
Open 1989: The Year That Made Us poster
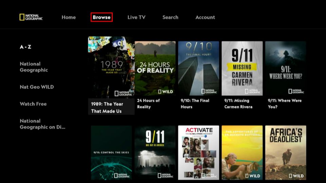tap(111, 67)
